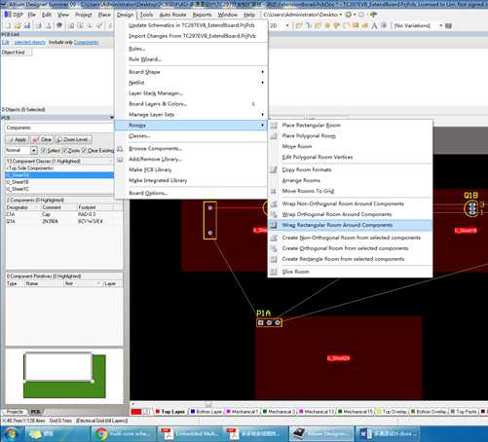Click the Move Rooms To Grid icon

coord(274,191)
